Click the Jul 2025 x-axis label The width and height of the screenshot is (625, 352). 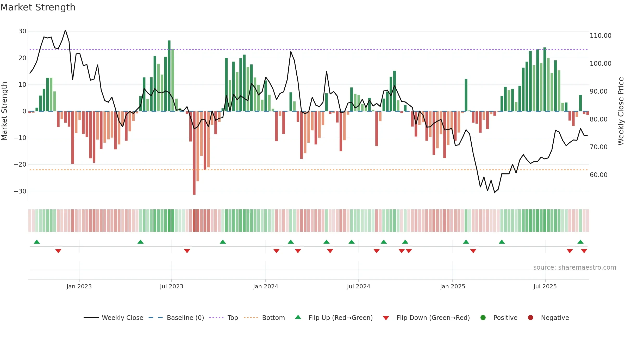click(545, 286)
